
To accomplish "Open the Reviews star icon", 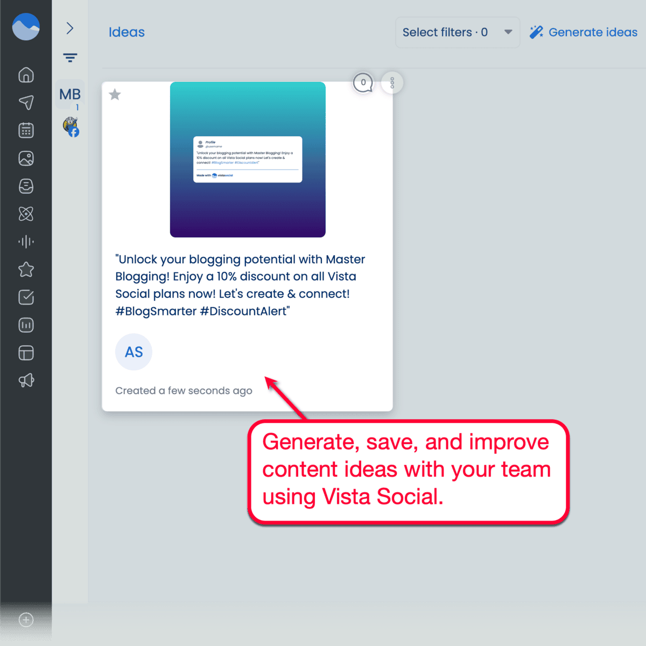I will [x=26, y=270].
